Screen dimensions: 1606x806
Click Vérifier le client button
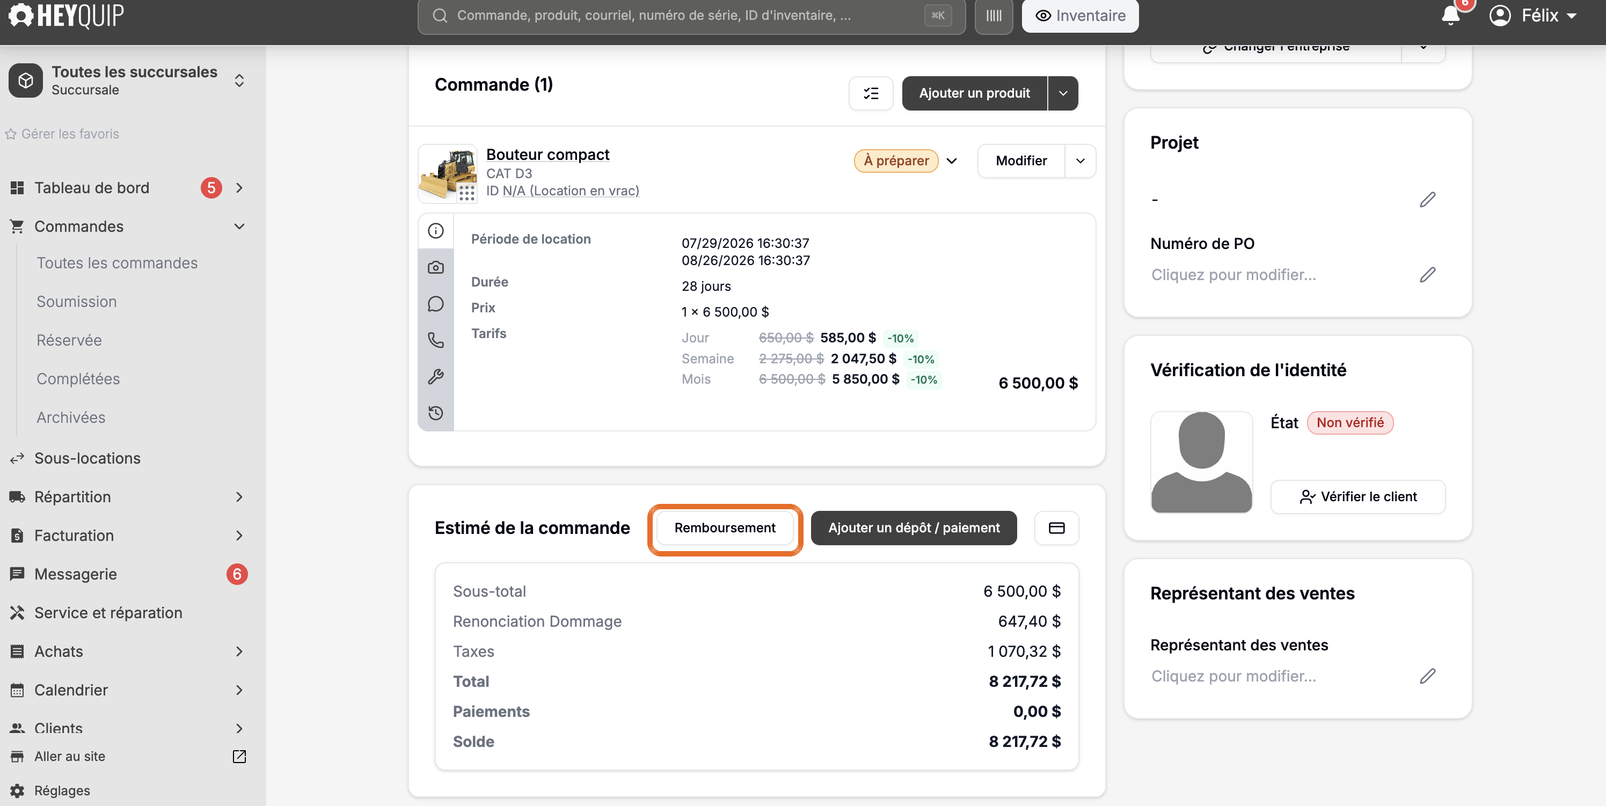[x=1358, y=497]
